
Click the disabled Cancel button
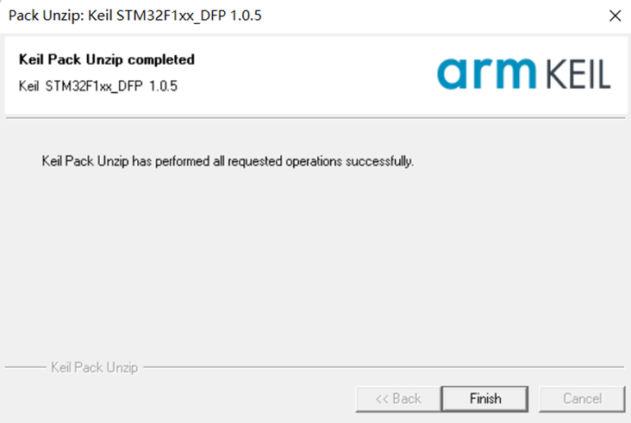(x=583, y=399)
